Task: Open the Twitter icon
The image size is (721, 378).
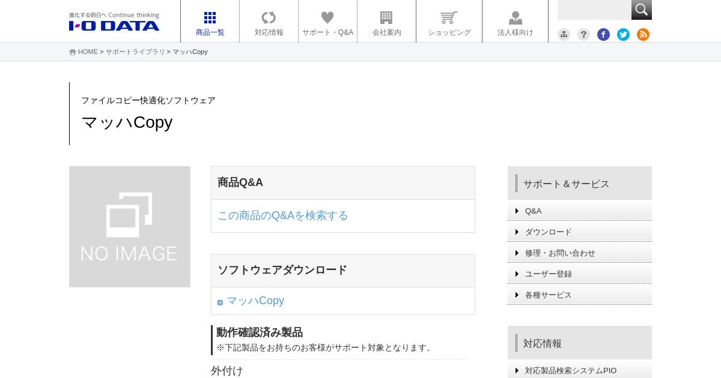Action: tap(623, 34)
